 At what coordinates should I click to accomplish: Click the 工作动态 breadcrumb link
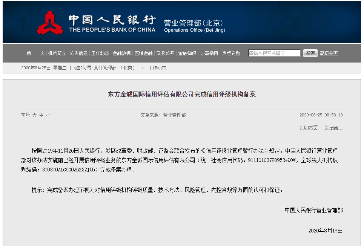[x=157, y=68]
